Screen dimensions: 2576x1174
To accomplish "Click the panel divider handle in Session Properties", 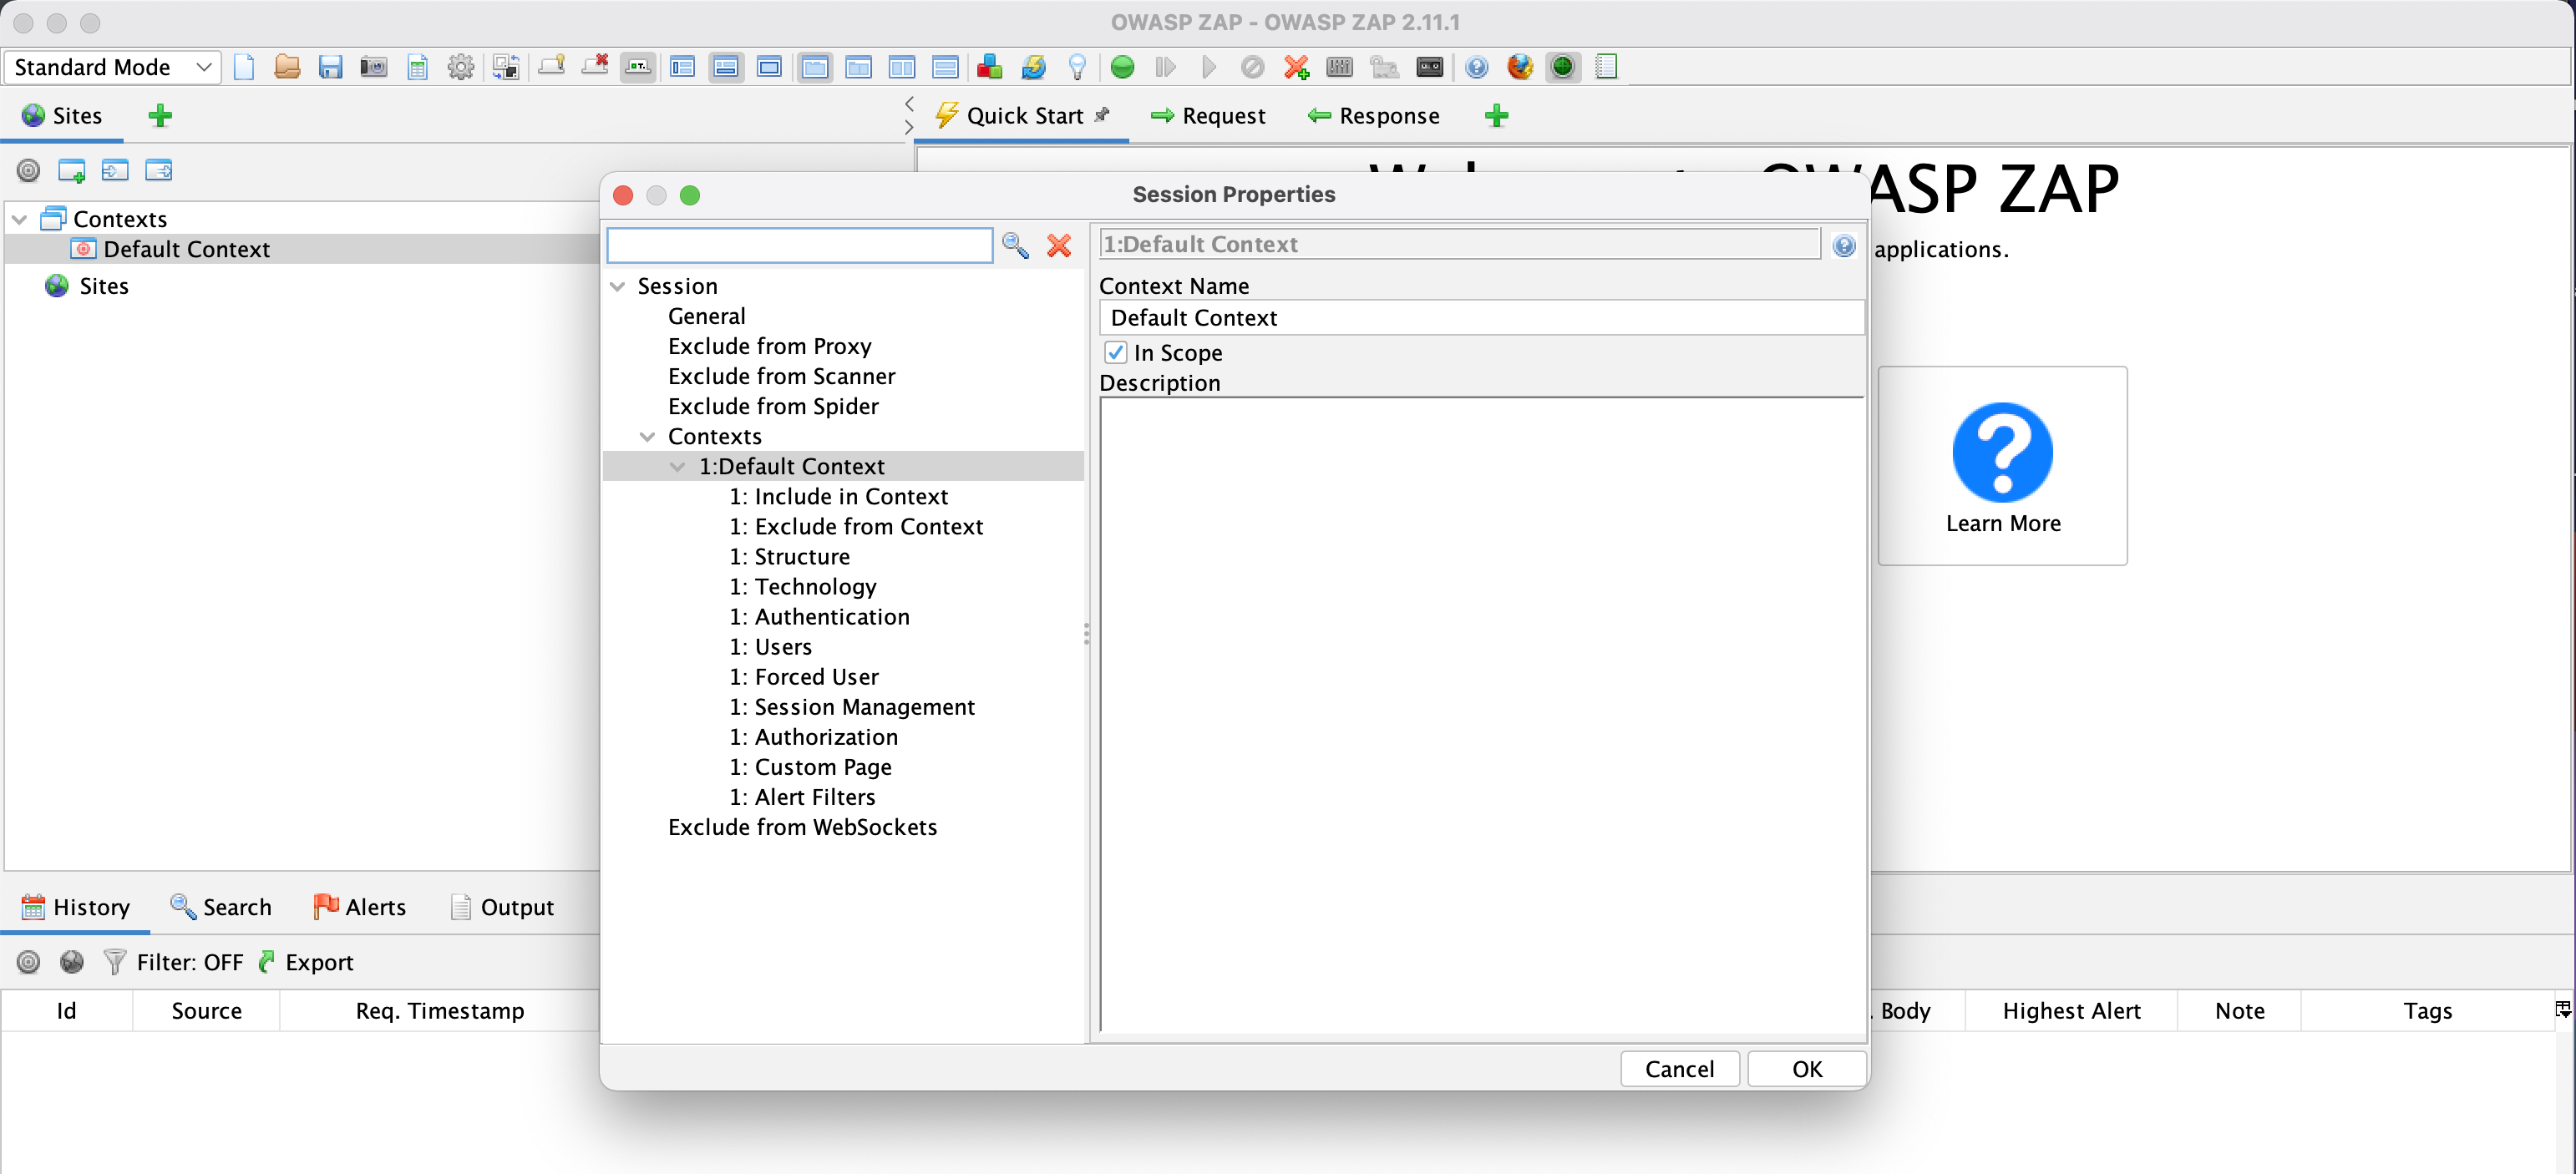I will 1086,633.
